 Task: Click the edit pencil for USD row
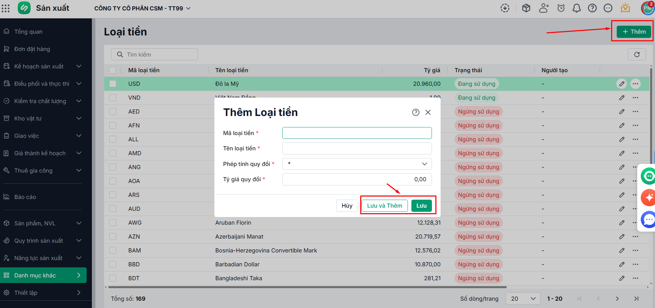622,84
